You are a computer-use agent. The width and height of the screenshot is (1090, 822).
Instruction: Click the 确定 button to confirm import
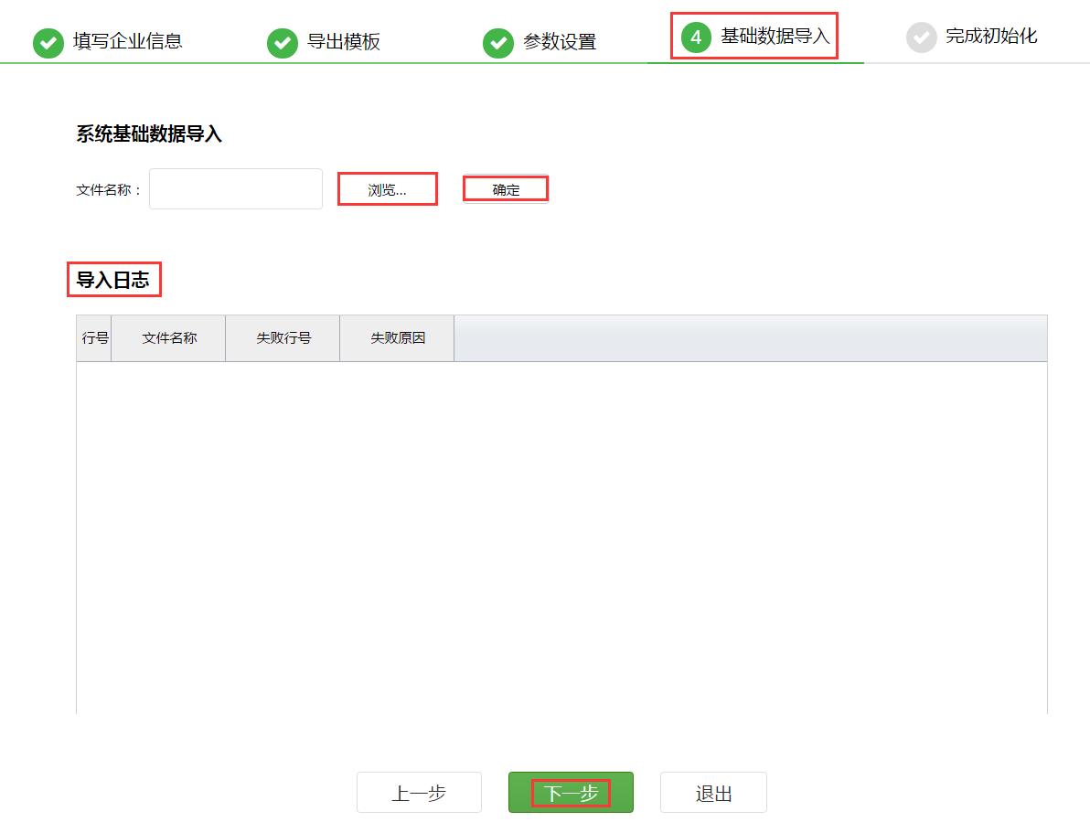pos(506,189)
